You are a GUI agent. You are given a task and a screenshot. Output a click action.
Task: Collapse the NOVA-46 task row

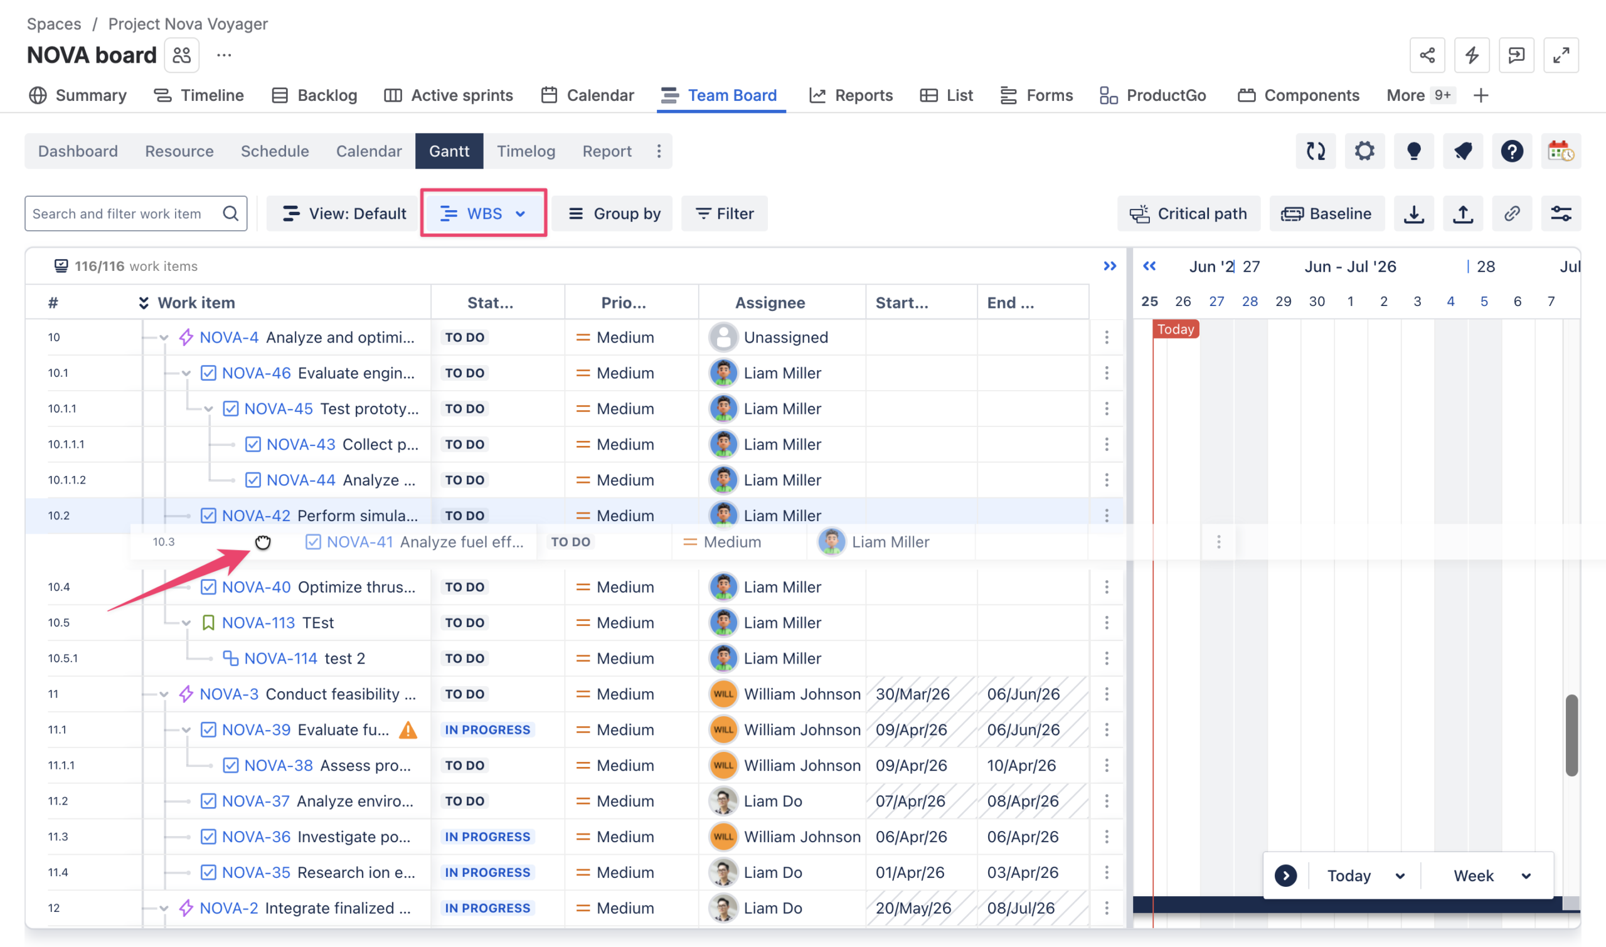pyautogui.click(x=186, y=373)
